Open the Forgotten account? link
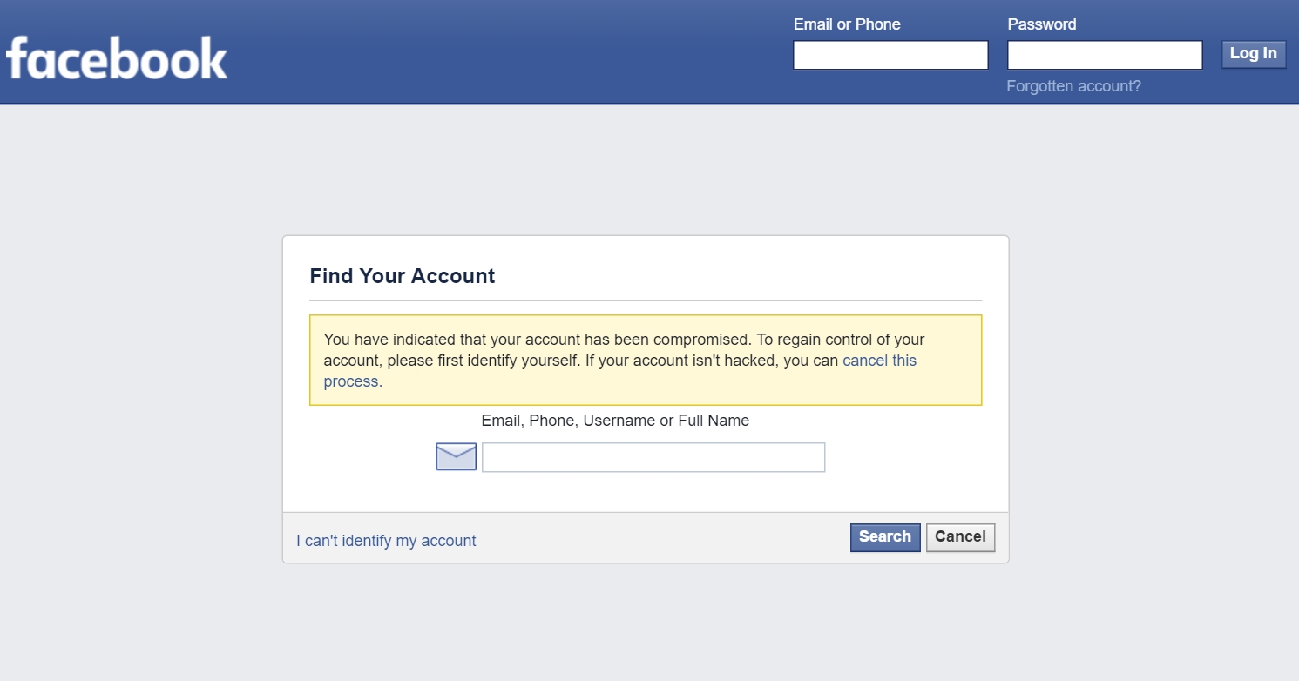The width and height of the screenshot is (1299, 681). (1073, 86)
